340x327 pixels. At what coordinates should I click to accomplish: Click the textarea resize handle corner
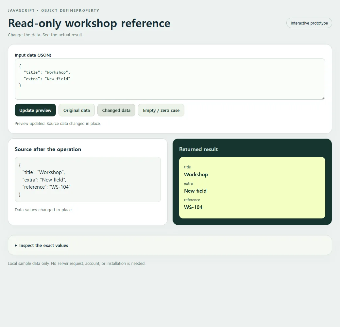[323, 97]
